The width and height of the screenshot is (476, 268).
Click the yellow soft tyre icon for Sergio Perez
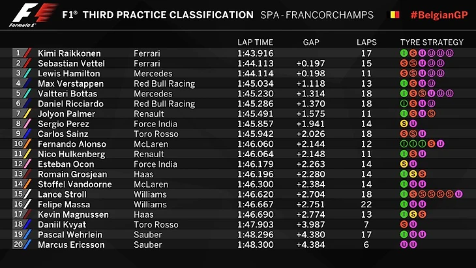[404, 124]
